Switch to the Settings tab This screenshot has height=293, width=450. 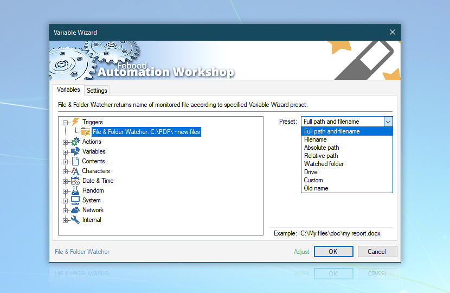pos(97,91)
